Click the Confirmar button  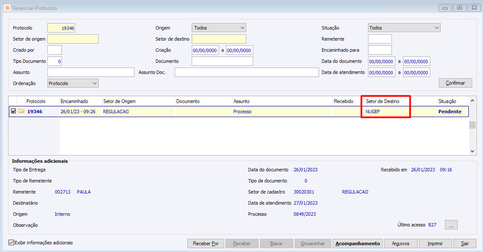[456, 83]
